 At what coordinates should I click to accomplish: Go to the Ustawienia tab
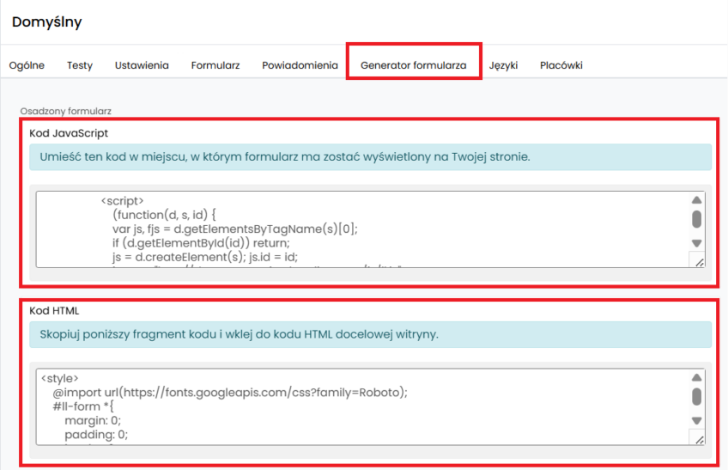pos(142,65)
